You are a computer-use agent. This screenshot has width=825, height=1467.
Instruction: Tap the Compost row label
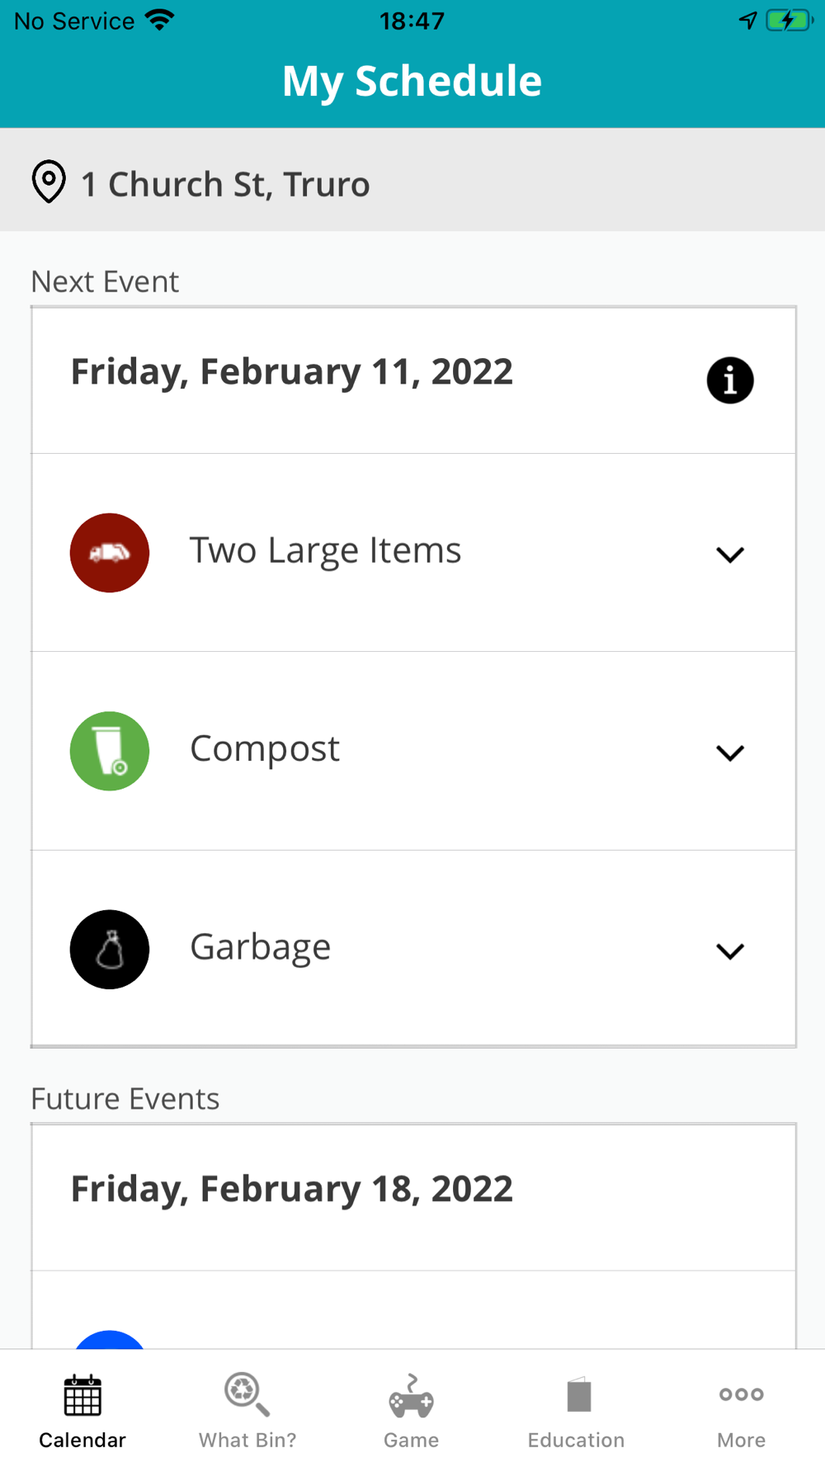click(x=265, y=749)
